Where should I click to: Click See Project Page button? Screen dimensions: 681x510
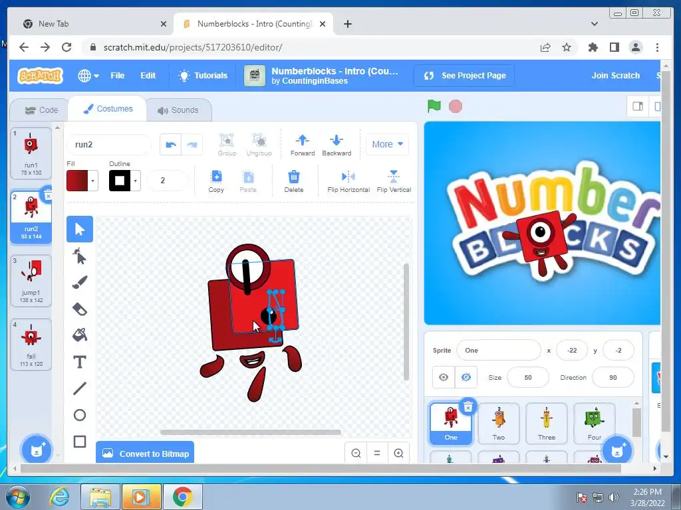click(x=464, y=76)
